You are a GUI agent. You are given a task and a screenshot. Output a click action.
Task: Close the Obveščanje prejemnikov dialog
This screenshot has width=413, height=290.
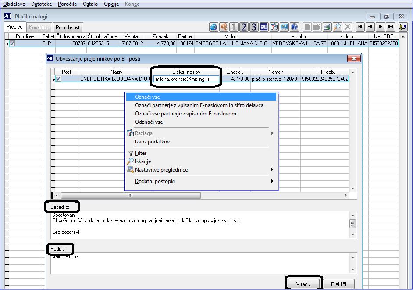pos(354,58)
